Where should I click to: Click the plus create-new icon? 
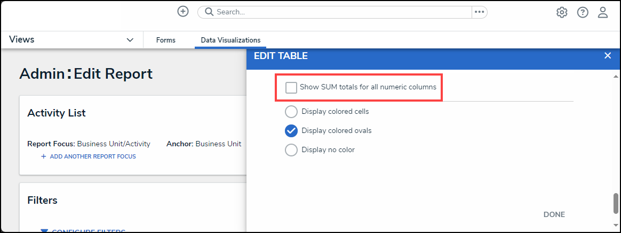[x=183, y=12]
